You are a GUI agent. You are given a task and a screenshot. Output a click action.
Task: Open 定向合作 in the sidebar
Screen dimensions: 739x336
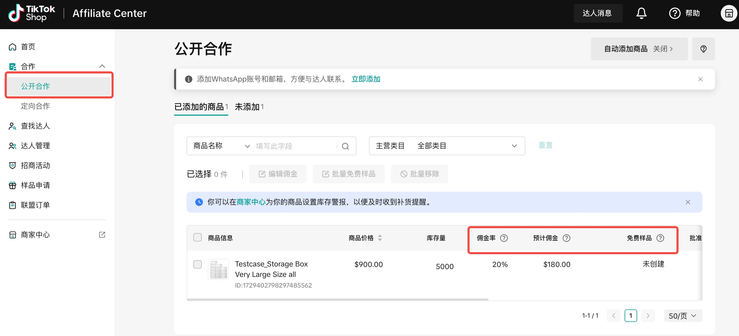click(35, 106)
